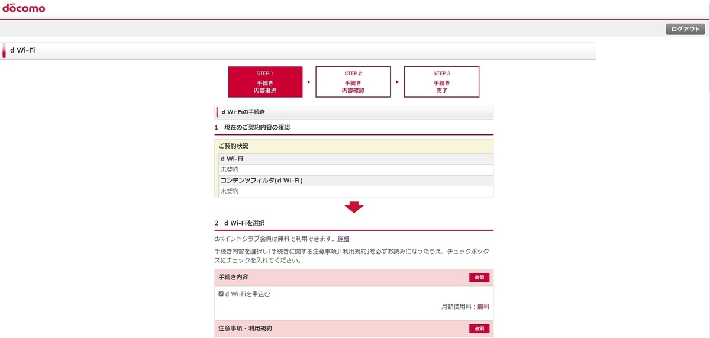Viewport: 710px width, 338px height.
Task: Click the d Wi-Fi page heading
Action: (x=22, y=51)
